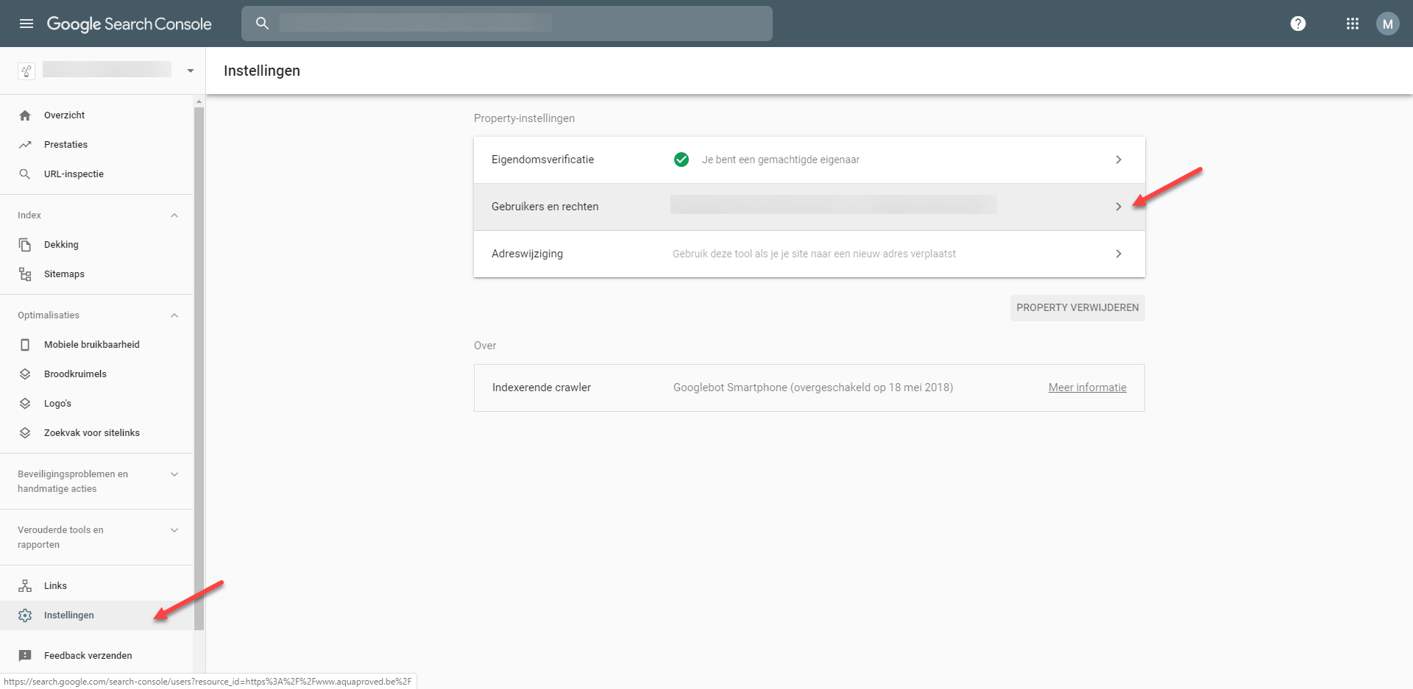The width and height of the screenshot is (1413, 689).
Task: Open the Google apps grid
Action: tap(1353, 24)
